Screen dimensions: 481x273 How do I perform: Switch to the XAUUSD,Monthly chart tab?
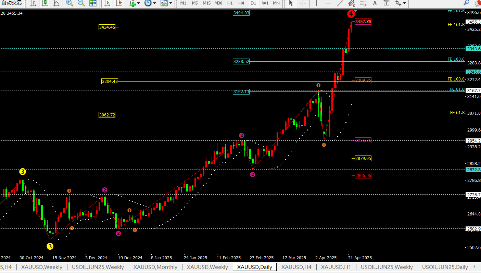tap(155, 267)
